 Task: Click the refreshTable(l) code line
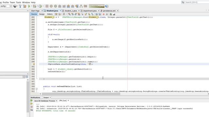click(56, 71)
